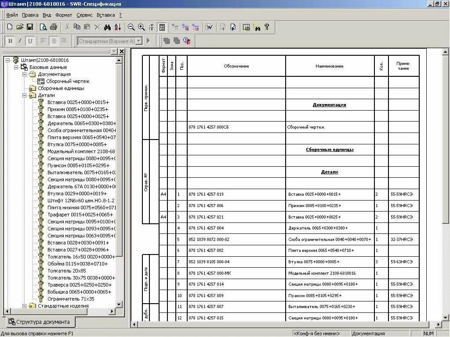
Task: Click the page view icon beside Zoom In
Action: click(152, 27)
